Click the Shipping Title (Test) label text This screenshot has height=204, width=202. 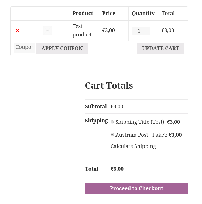click(141, 122)
